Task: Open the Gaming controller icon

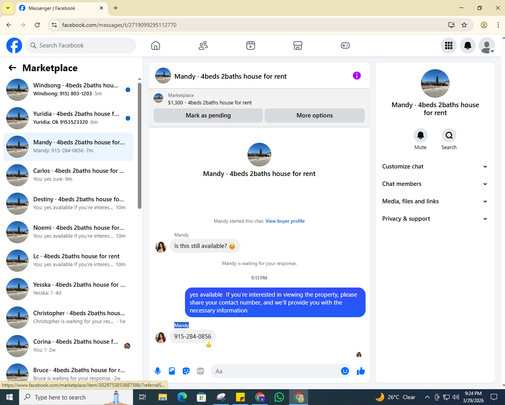Action: coord(345,45)
